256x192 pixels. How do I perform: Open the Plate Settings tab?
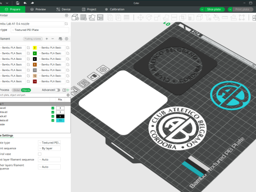click(x=6, y=135)
